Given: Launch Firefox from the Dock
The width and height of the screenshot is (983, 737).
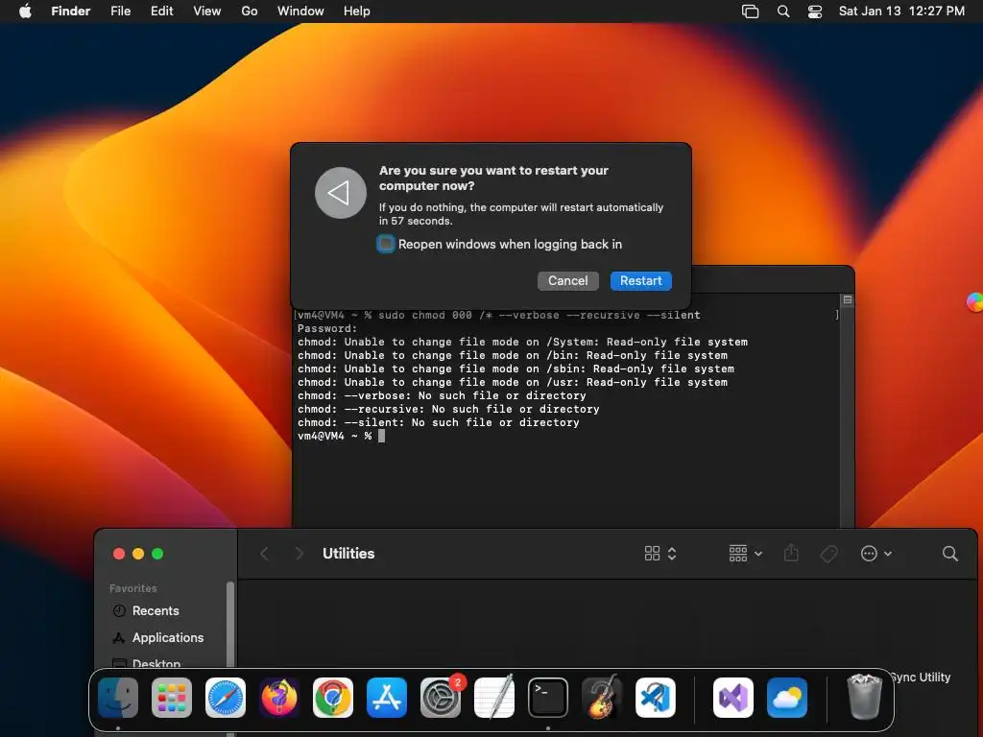Looking at the screenshot, I should pos(279,698).
